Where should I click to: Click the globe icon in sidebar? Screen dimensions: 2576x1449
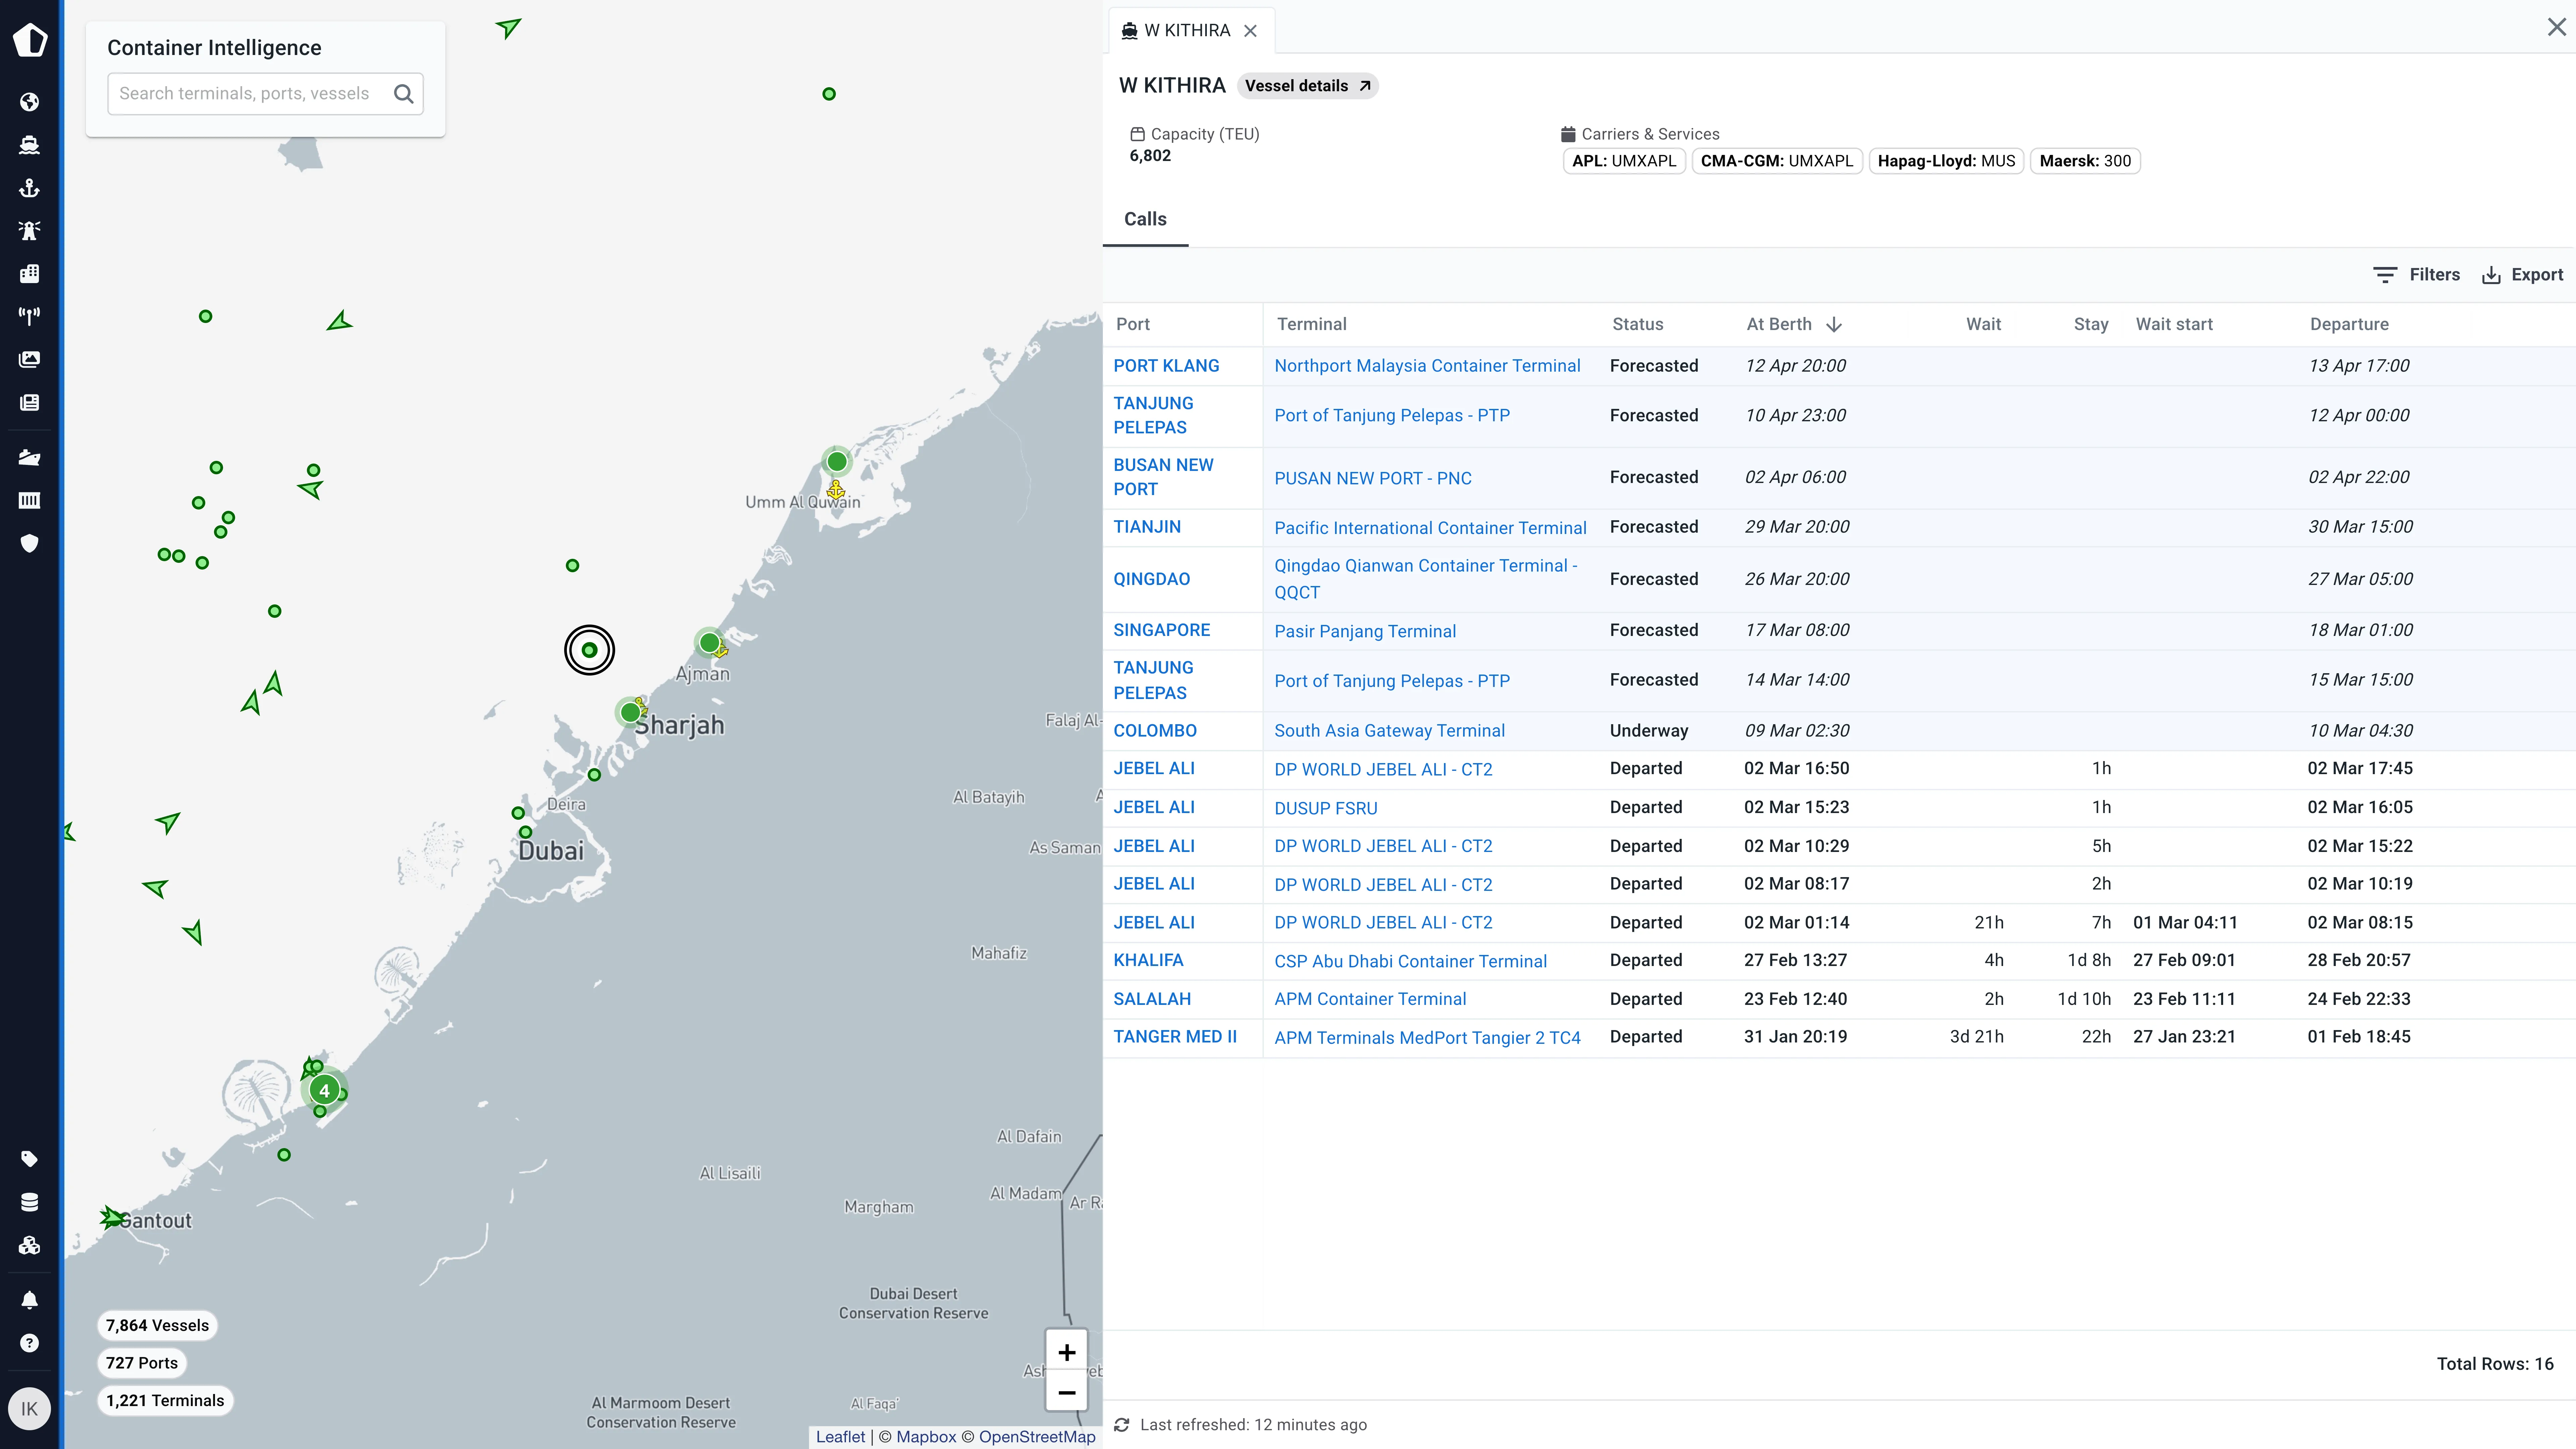click(x=29, y=102)
